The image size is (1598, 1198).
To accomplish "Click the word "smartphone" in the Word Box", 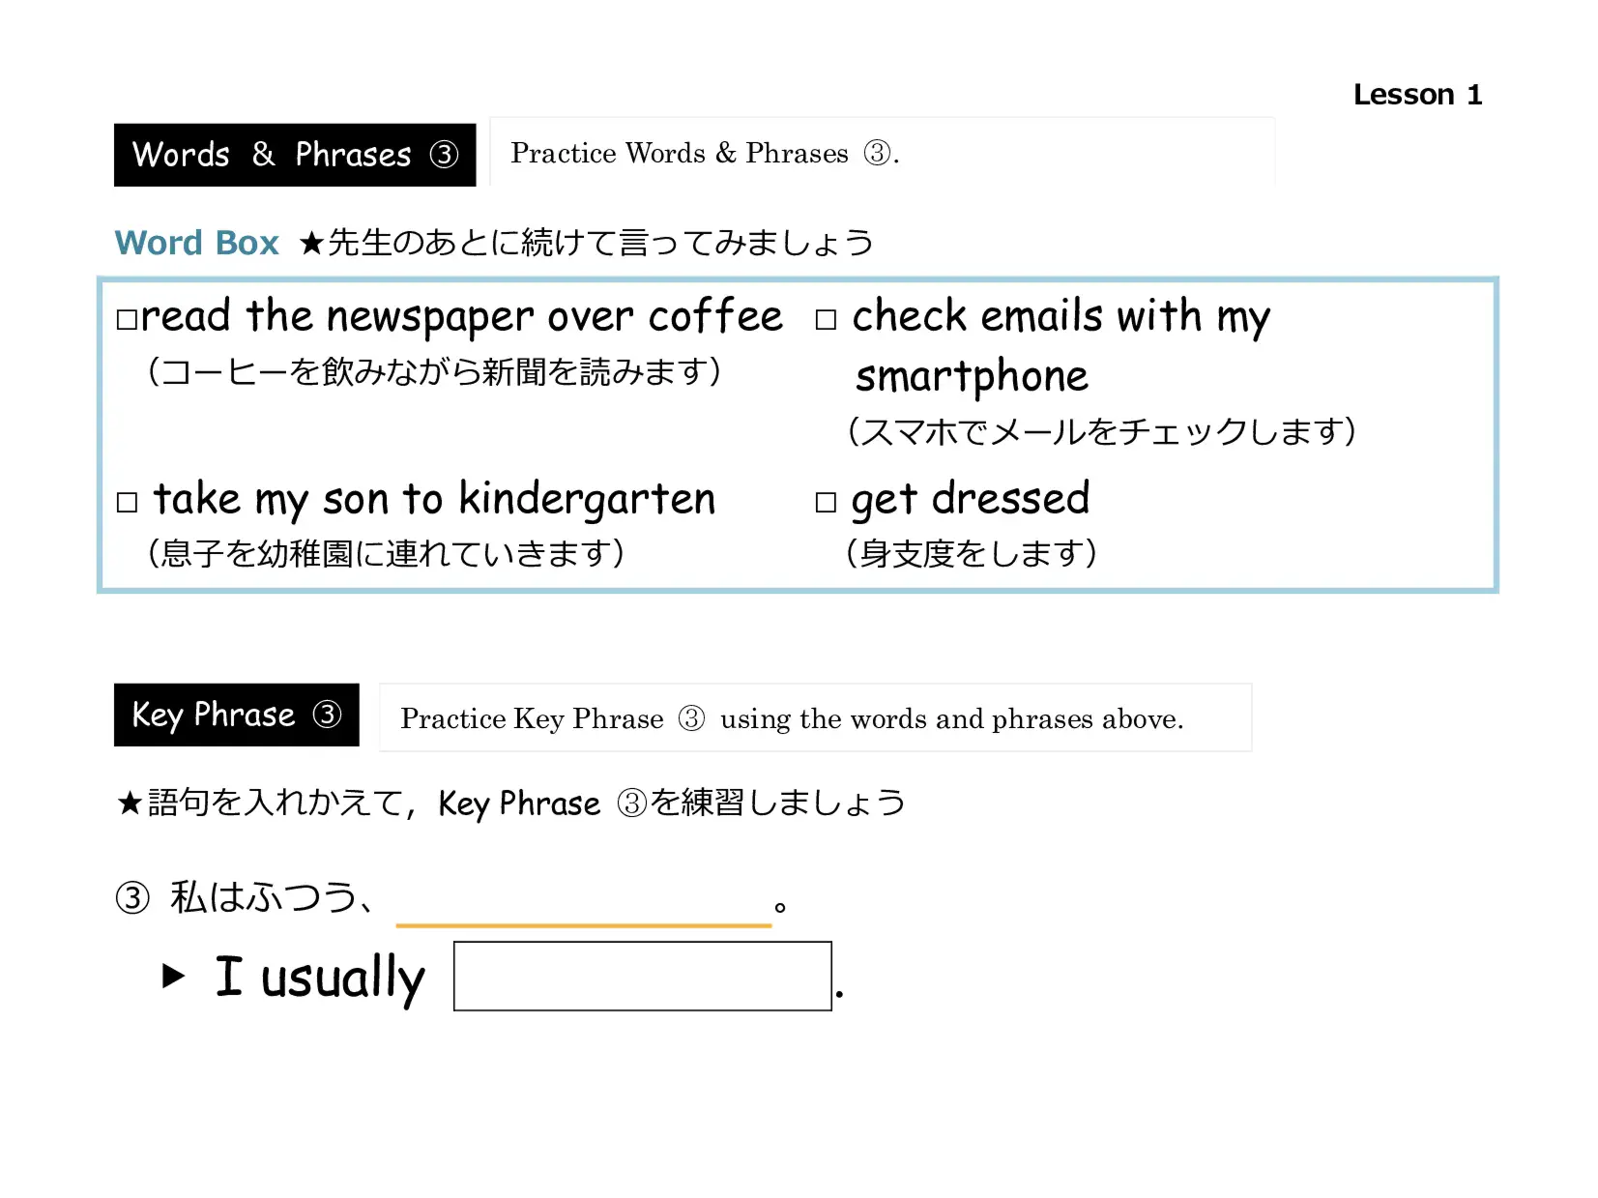I will coord(971,376).
